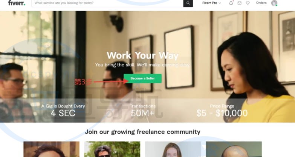Focus the service search field

pos(107,3)
